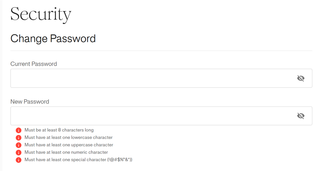Click inside the New Password input field
Viewport: 318px width, 187px height.
pyautogui.click(x=143, y=116)
